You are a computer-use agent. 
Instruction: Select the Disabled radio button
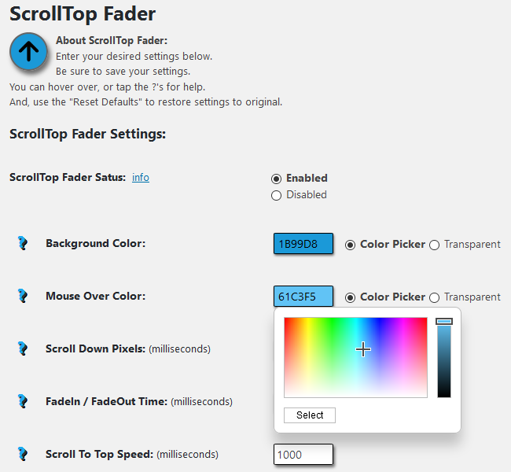coord(276,195)
